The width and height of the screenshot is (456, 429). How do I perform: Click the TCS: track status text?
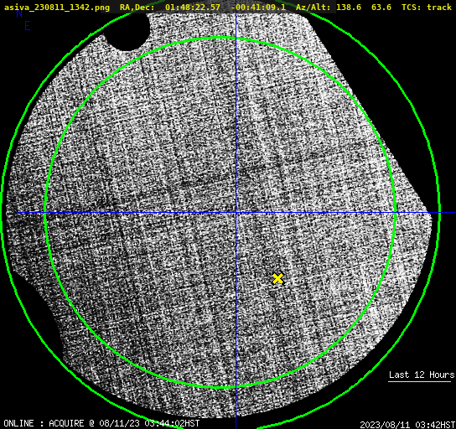[x=427, y=7]
